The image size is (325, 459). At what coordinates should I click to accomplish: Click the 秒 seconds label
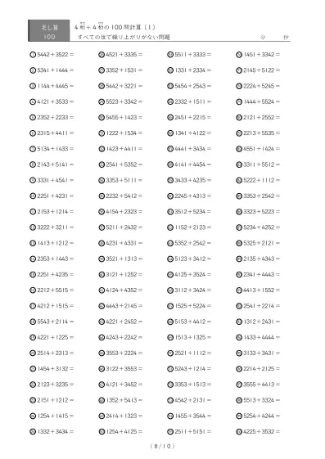click(x=286, y=37)
